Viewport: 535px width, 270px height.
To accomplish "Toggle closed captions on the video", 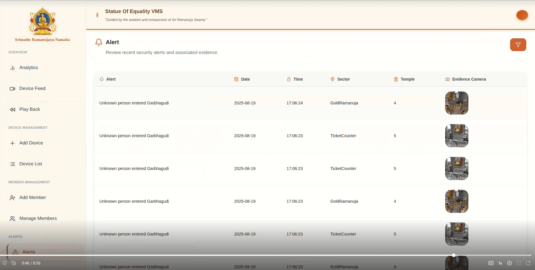I will tap(491, 263).
